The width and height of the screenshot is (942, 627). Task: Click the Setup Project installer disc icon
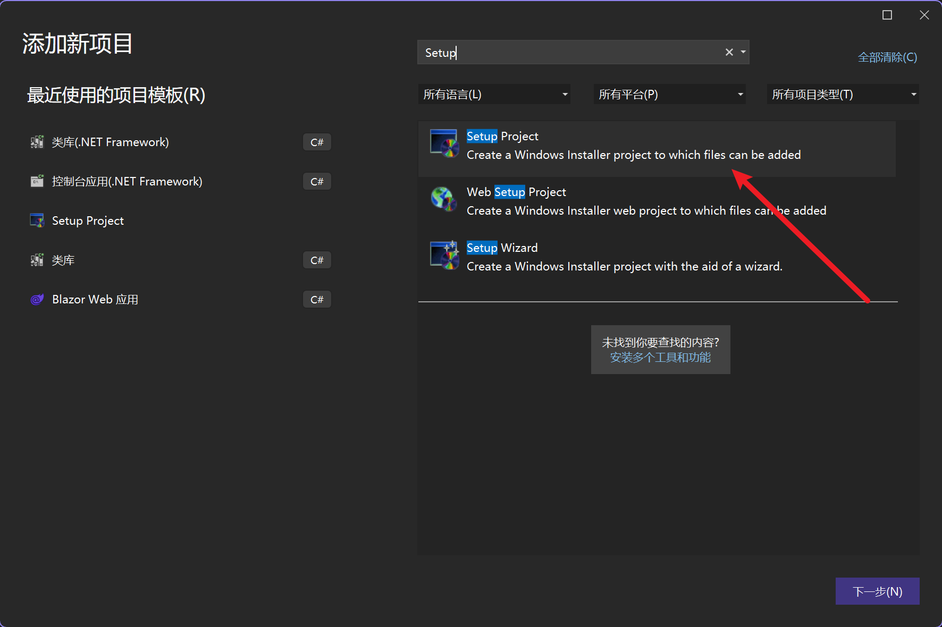(x=444, y=143)
